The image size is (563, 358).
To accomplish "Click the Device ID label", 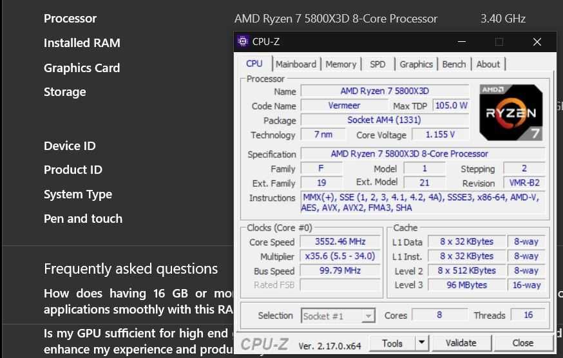I will (x=70, y=146).
